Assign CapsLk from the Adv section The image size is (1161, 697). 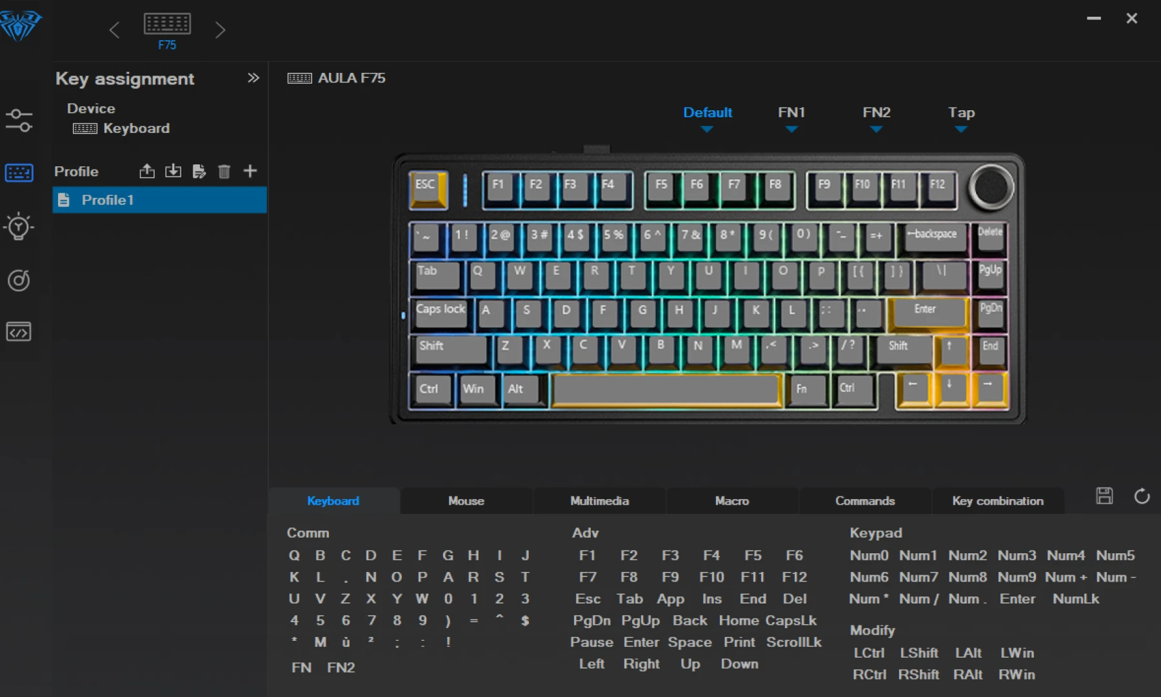[791, 620]
